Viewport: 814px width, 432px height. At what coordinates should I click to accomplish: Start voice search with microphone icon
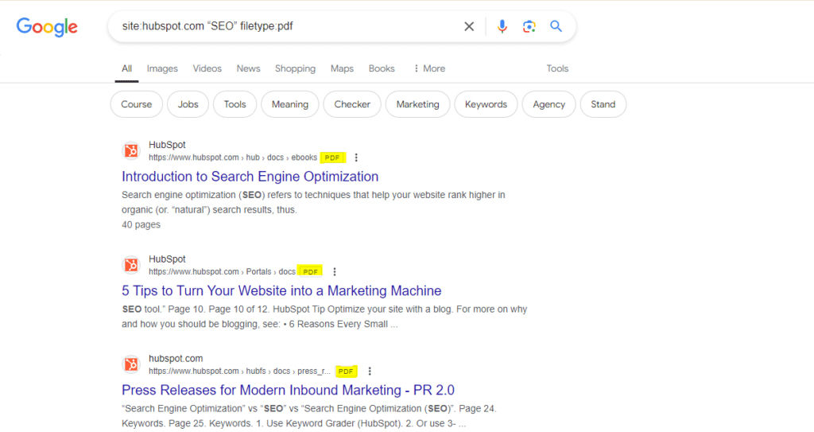pyautogui.click(x=502, y=26)
